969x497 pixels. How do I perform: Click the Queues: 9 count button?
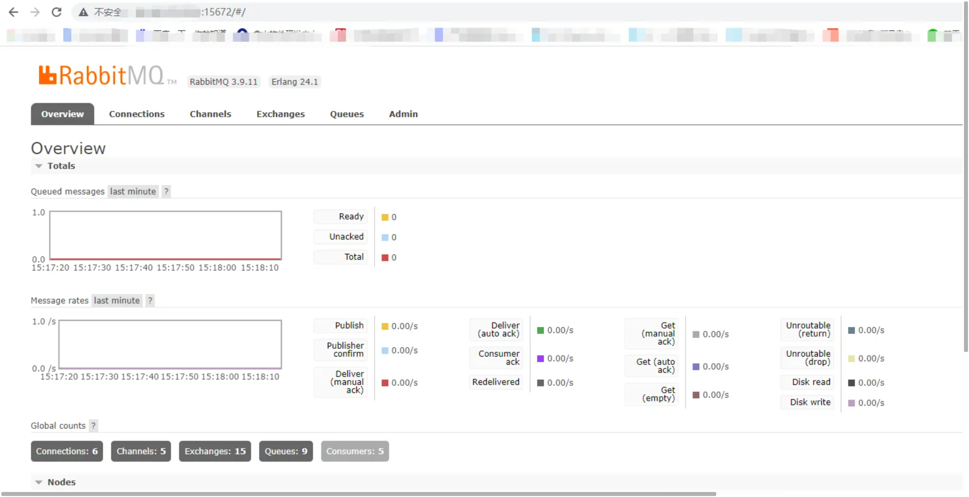click(285, 451)
